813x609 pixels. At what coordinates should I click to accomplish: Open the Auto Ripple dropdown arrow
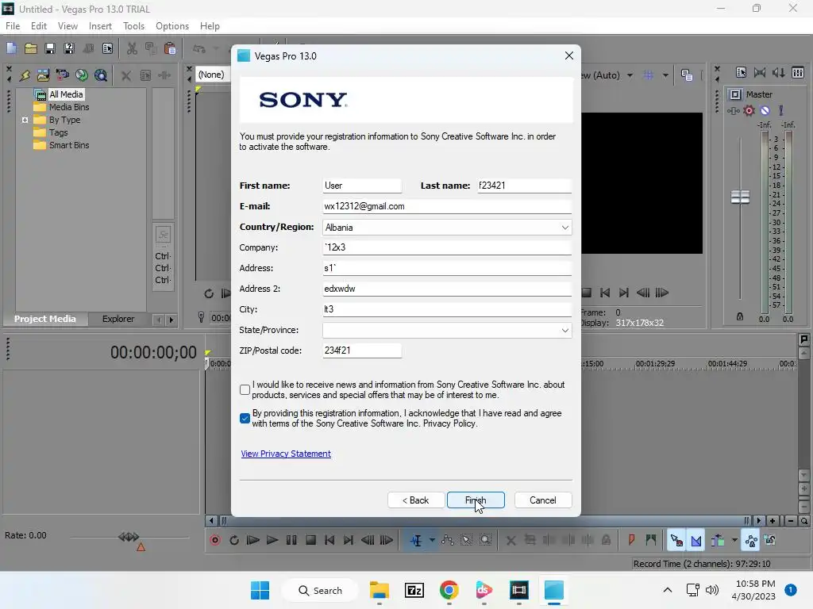pyautogui.click(x=734, y=540)
